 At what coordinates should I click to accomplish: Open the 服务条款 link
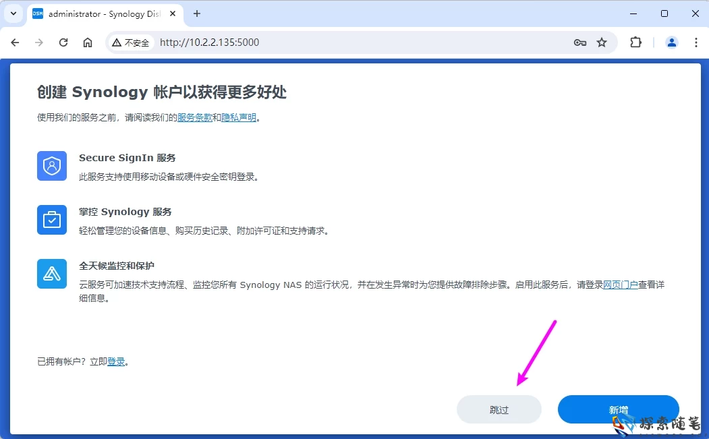[x=195, y=118]
